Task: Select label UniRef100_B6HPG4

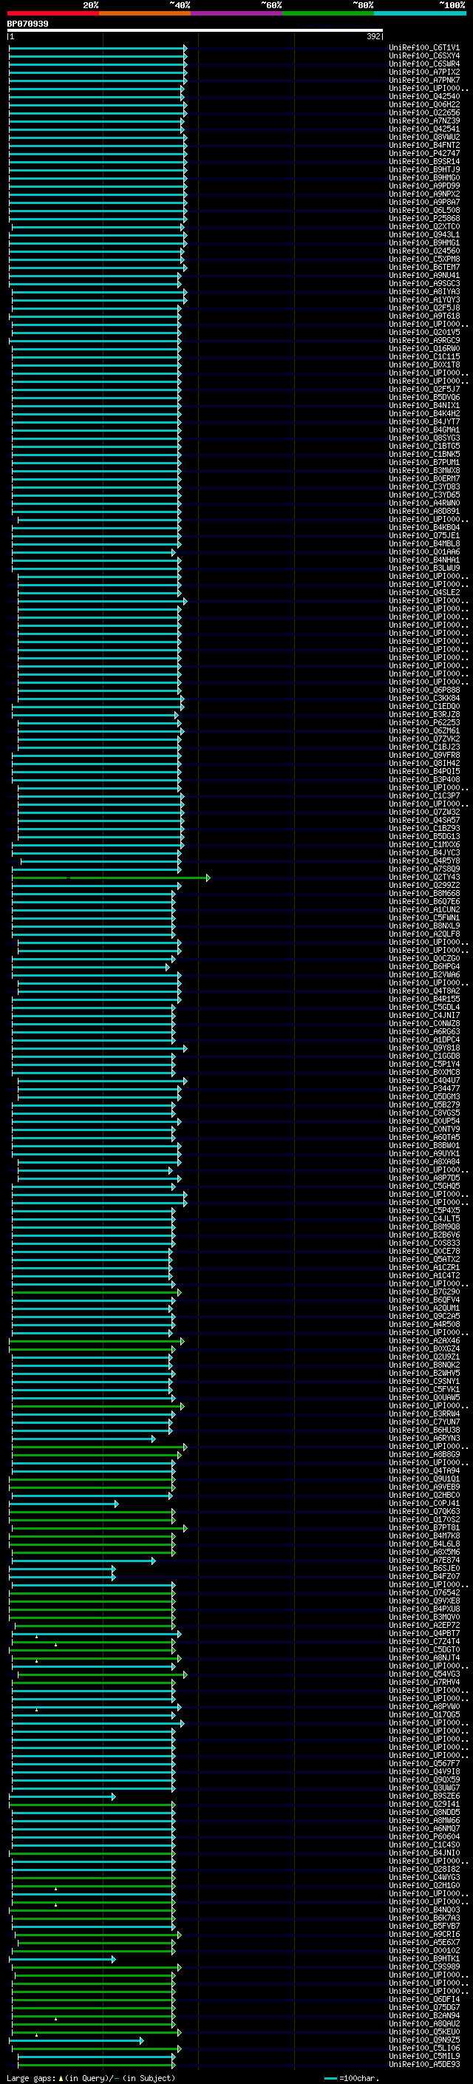Action: [x=424, y=966]
